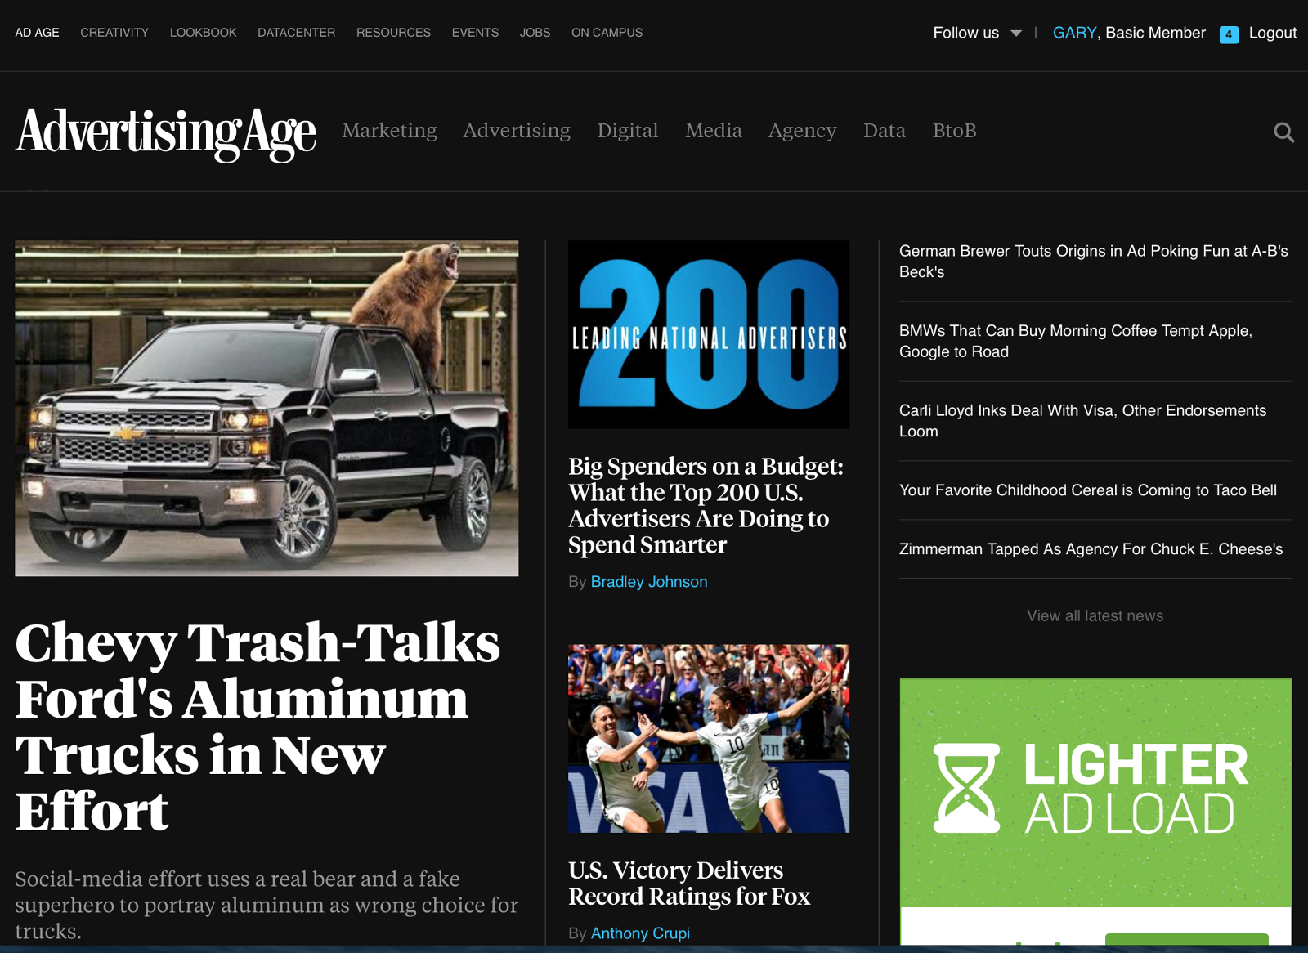Click the hourglass icon in green ad
The height and width of the screenshot is (953, 1308).
[966, 788]
